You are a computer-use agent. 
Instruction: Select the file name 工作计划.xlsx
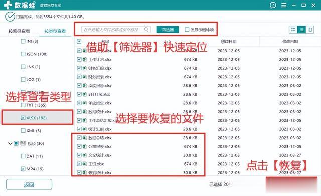tap(100, 60)
